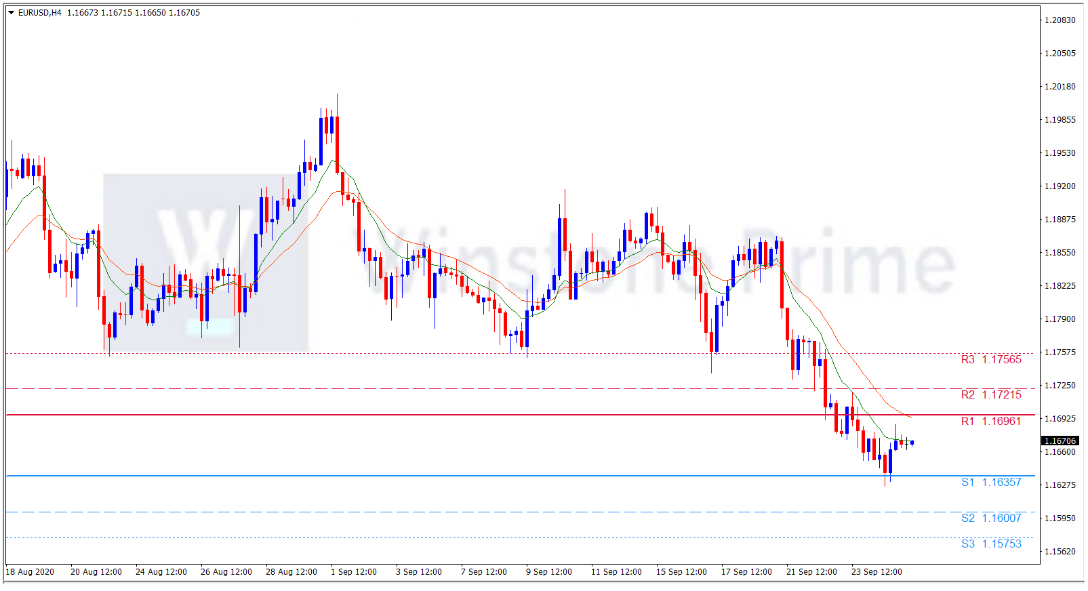The image size is (1088, 591).
Task: Click the 1 Sep 12:00 time label
Action: 353,571
